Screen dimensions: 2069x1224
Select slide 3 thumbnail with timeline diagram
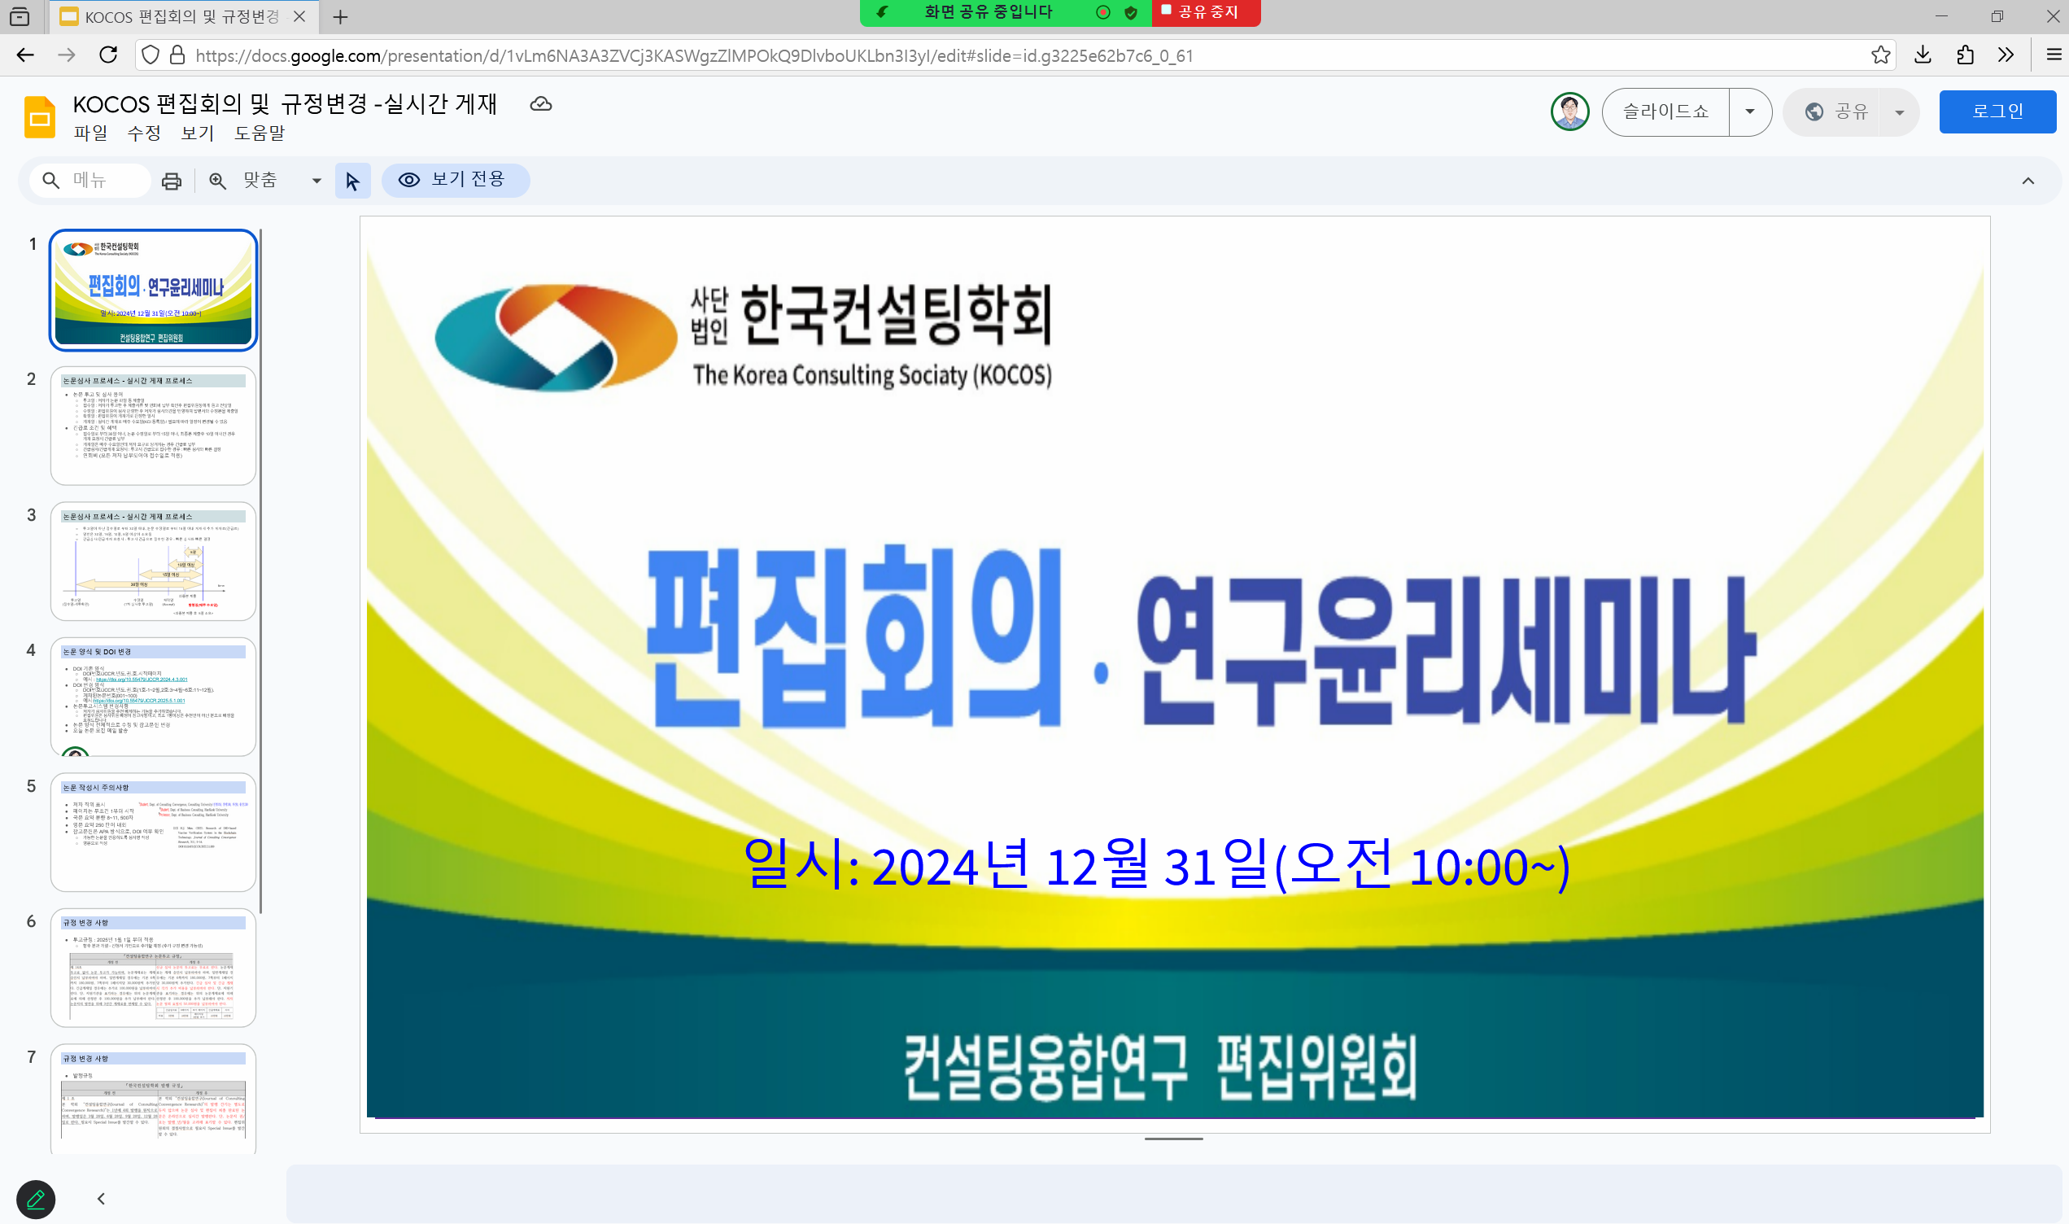click(153, 561)
